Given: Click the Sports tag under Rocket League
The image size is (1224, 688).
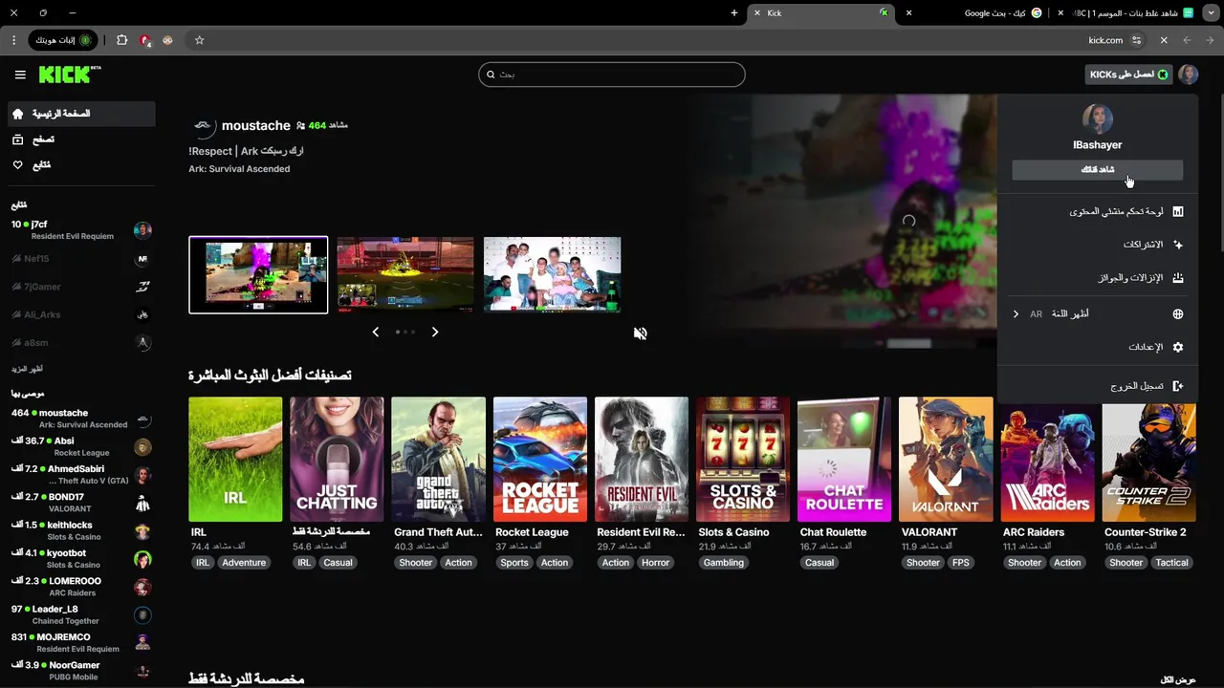Looking at the screenshot, I should tap(514, 563).
